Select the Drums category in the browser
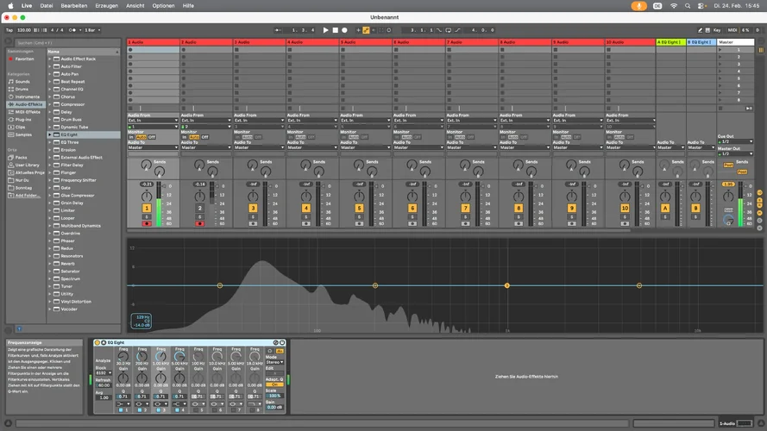The image size is (767, 431). [x=22, y=89]
